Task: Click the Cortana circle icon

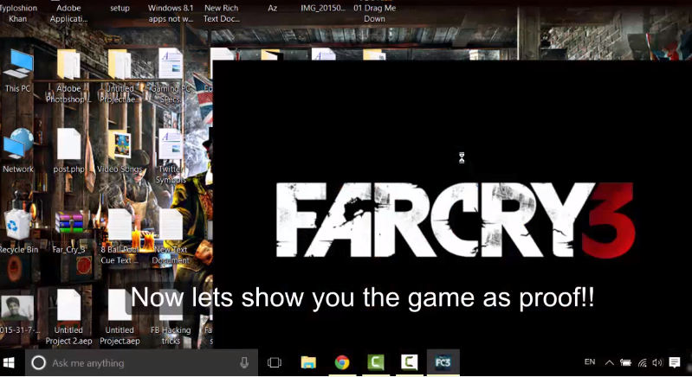Action: pyautogui.click(x=38, y=363)
